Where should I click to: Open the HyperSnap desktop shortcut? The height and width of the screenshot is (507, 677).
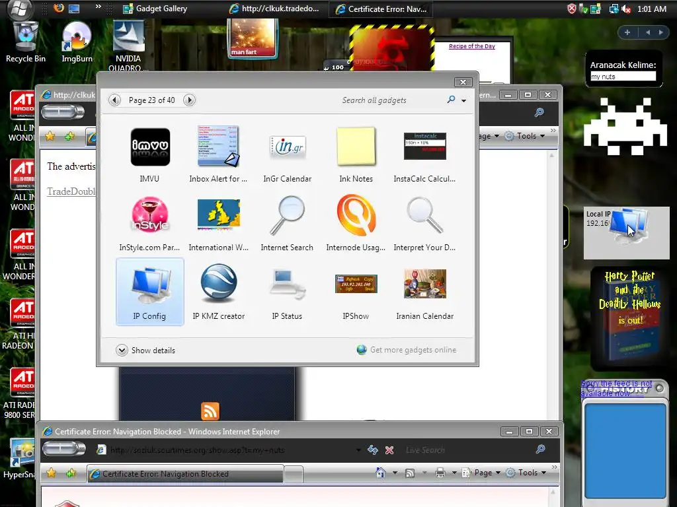(x=19, y=459)
